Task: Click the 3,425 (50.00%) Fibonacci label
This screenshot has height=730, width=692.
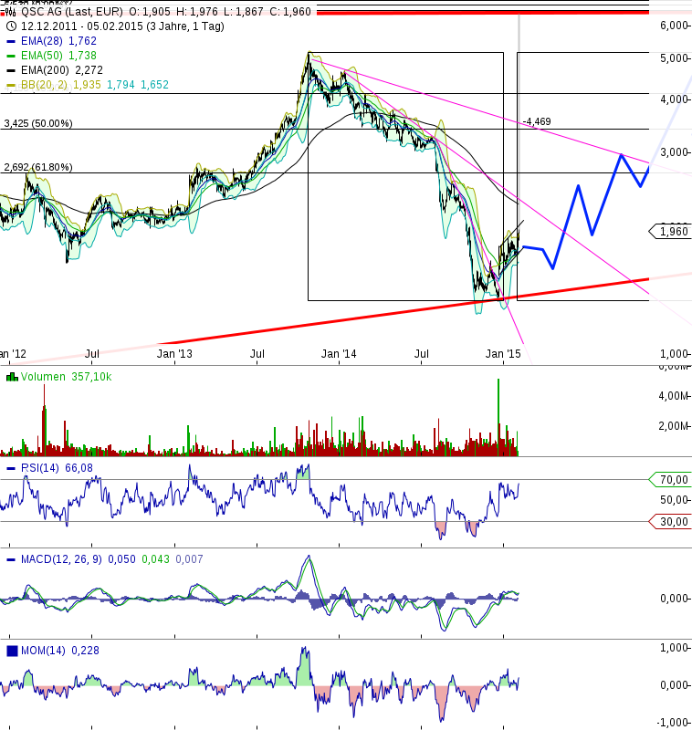Action: click(x=38, y=123)
